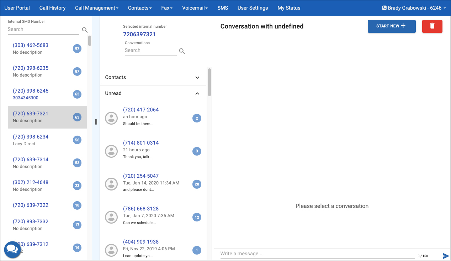Click the internal numbers list scrollbar

click(x=89, y=41)
